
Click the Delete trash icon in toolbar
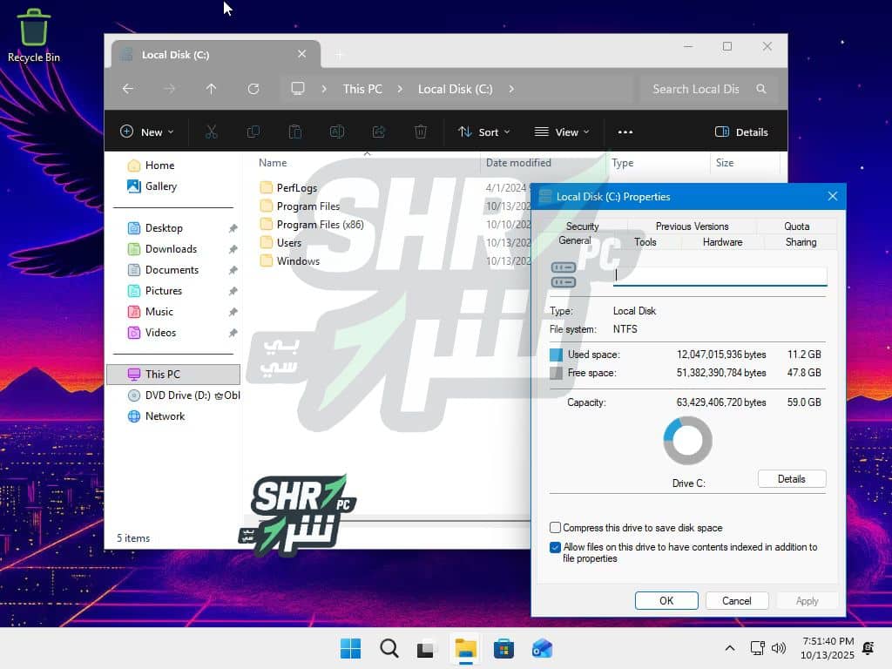(x=421, y=132)
